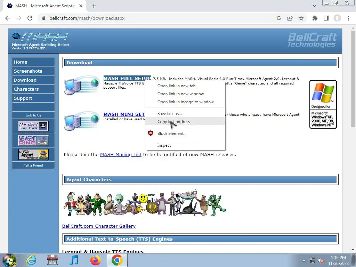Open Characters in the sidebar

coord(33,89)
